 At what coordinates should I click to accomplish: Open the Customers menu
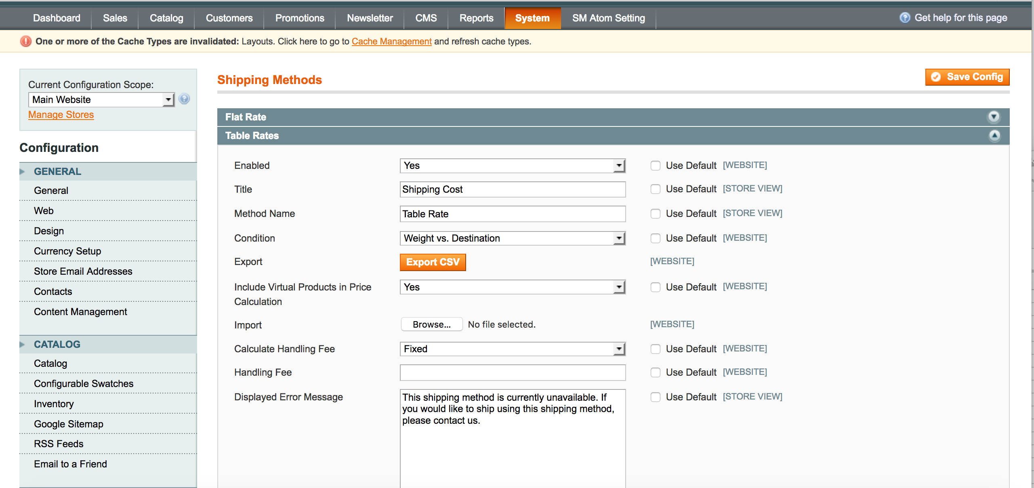[x=229, y=18]
